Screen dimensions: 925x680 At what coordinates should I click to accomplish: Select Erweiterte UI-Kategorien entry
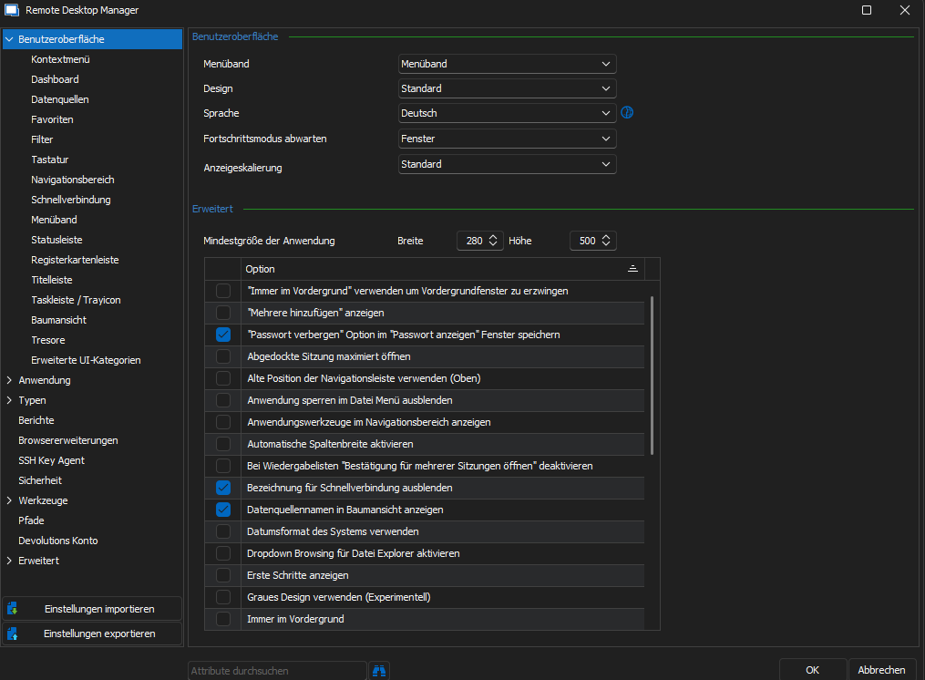click(x=86, y=360)
